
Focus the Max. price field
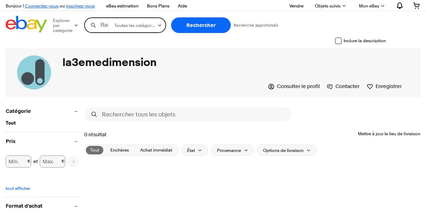coord(53,162)
